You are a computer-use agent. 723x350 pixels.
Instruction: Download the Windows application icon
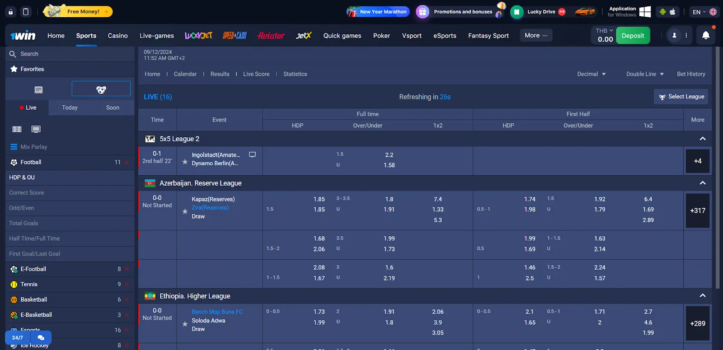point(645,12)
